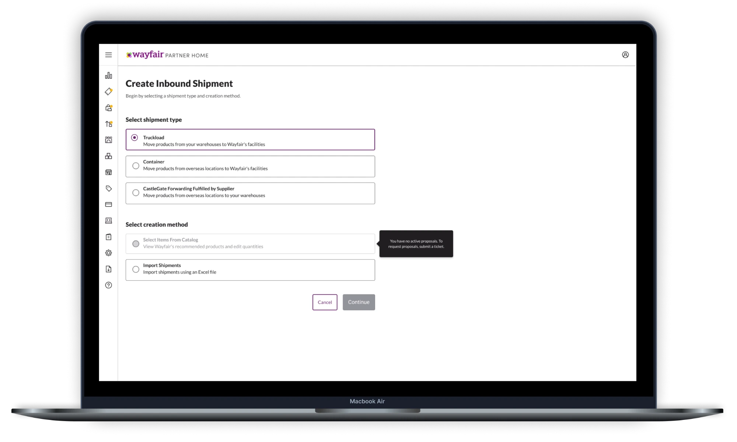737x442 pixels.
Task: Choose CastleGate Forwarding Fulfilled by Supplier radio
Action: [x=136, y=193]
